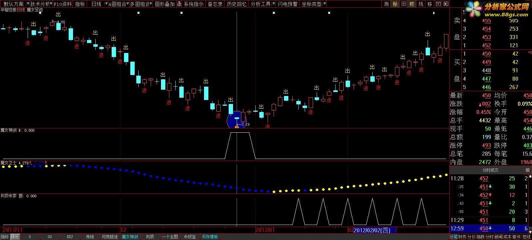Expand the 日线 period dropdown arrow
Image resolution: width=532 pixels, height=240 pixels.
pos(106,4)
